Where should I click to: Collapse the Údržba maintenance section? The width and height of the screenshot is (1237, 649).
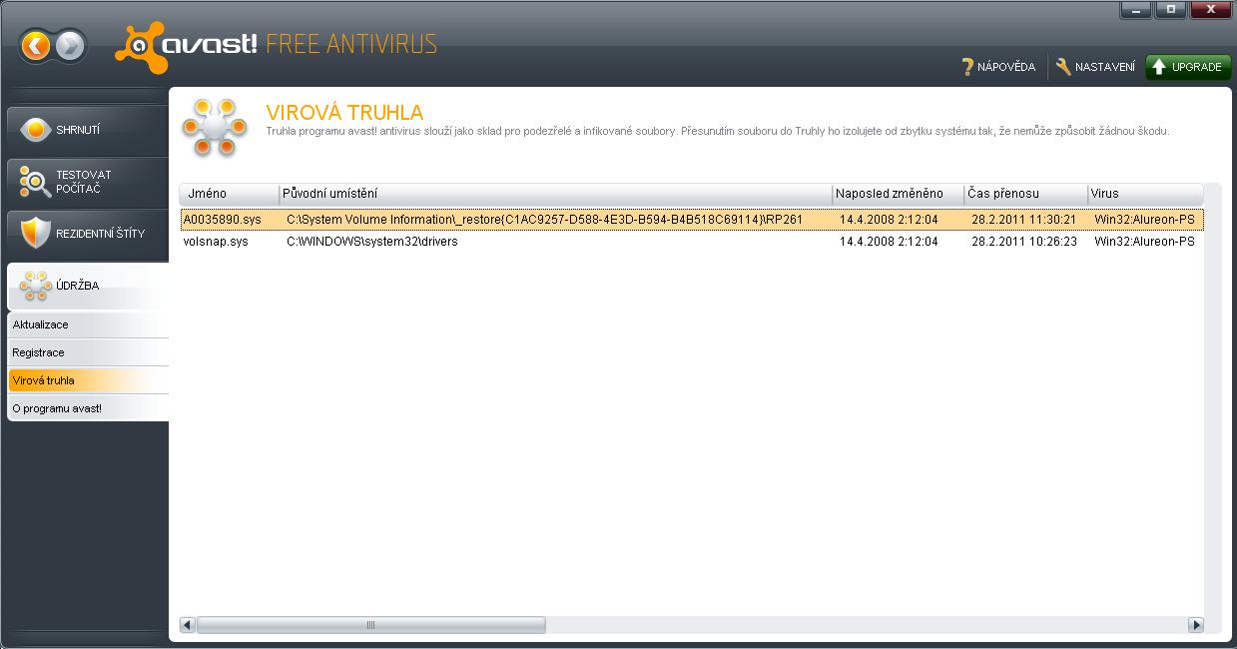88,286
